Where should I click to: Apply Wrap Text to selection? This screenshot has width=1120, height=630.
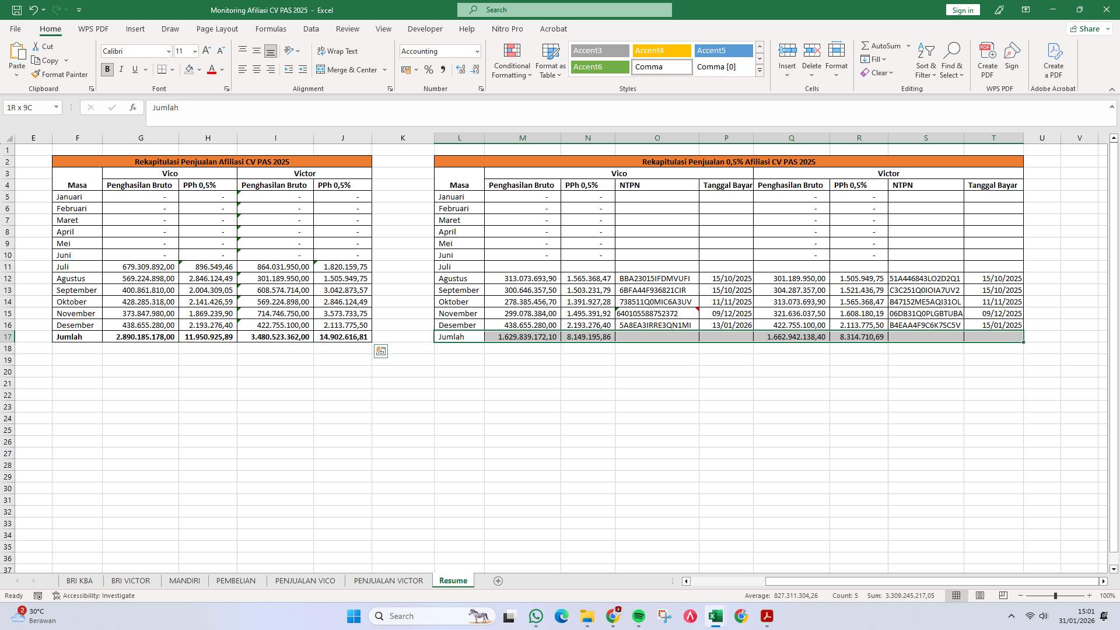point(338,51)
